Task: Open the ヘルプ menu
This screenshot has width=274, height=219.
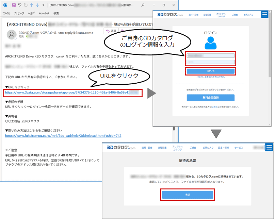Action: [31, 13]
